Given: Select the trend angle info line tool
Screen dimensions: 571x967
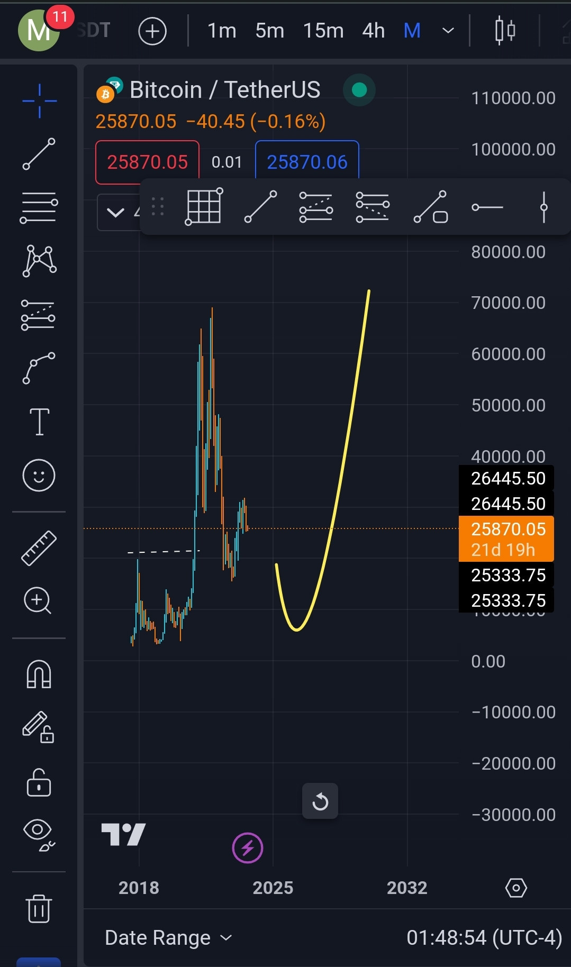Looking at the screenshot, I should point(430,207).
